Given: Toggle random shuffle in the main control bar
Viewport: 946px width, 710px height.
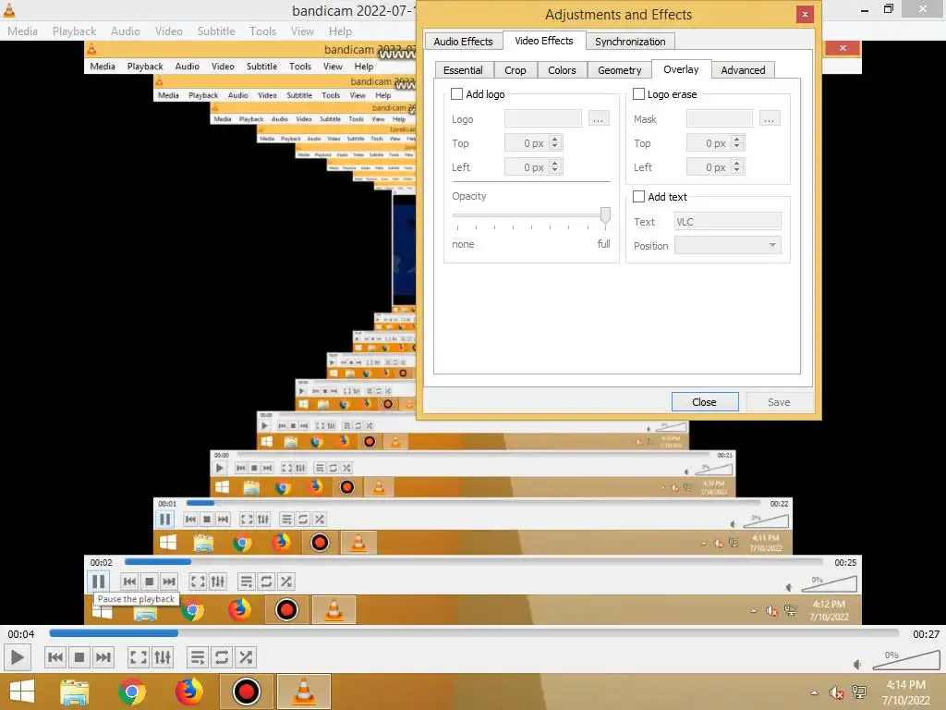Looking at the screenshot, I should click(x=246, y=657).
